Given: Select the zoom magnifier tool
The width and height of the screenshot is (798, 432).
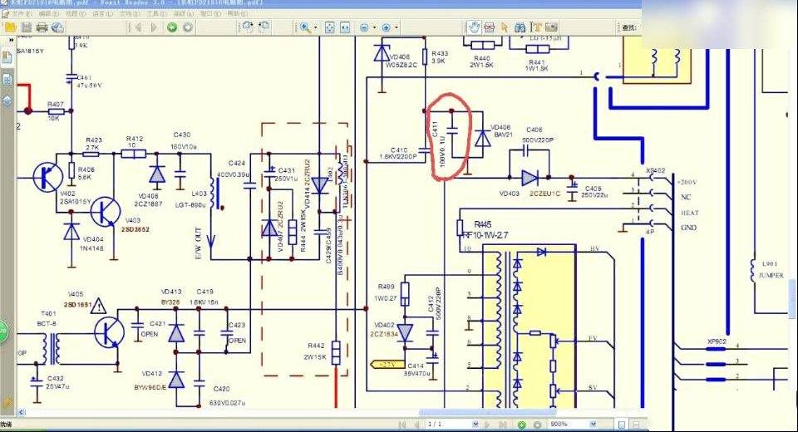Looking at the screenshot, I should pos(305,27).
